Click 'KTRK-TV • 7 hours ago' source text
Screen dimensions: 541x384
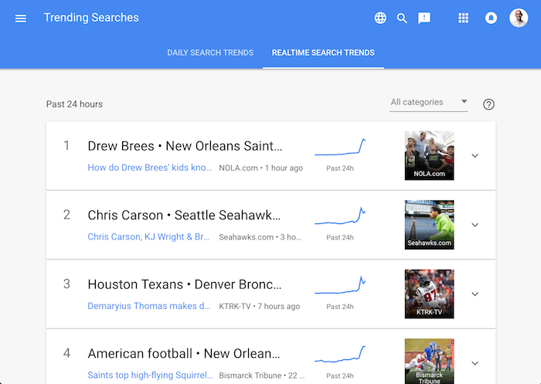click(x=260, y=307)
